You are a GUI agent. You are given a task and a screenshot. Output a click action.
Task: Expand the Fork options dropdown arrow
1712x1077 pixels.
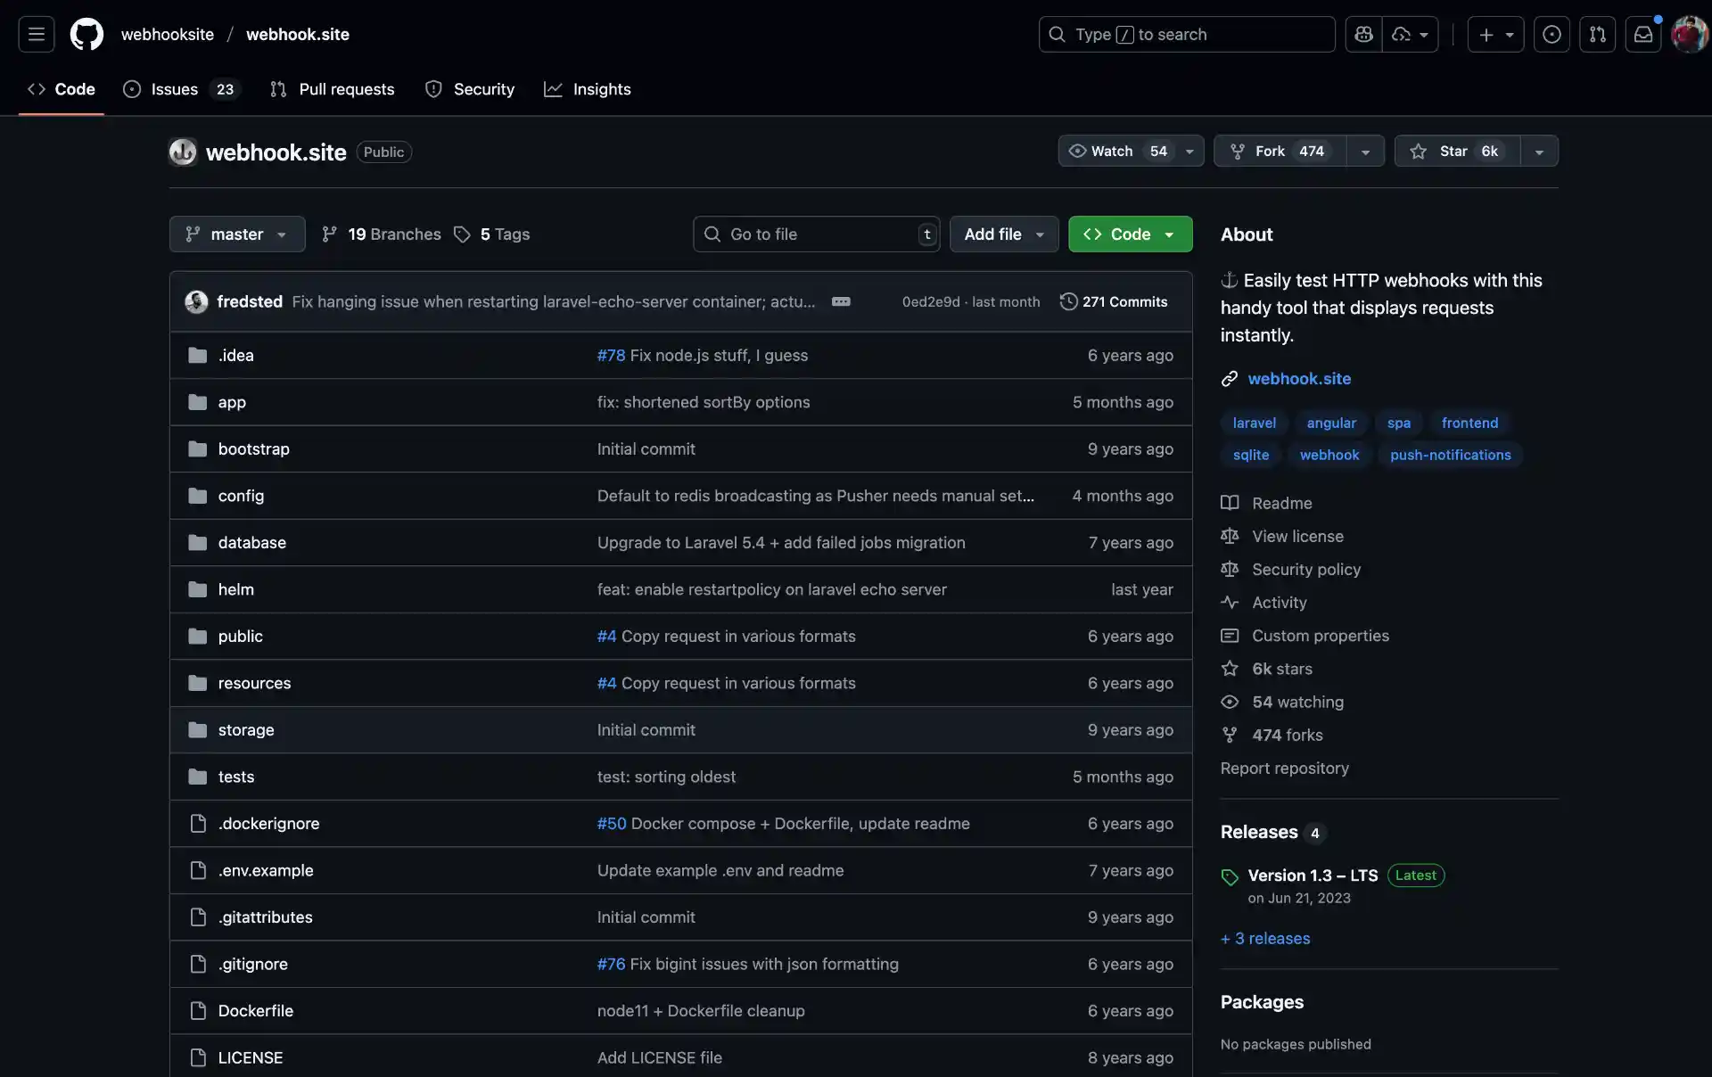coord(1365,151)
